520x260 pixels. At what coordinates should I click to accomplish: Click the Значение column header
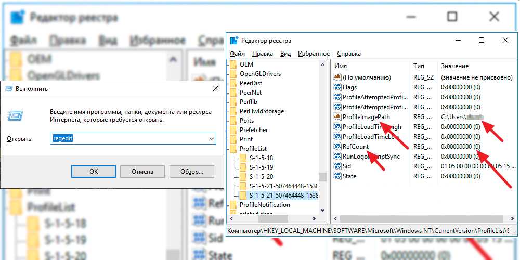[x=454, y=66]
